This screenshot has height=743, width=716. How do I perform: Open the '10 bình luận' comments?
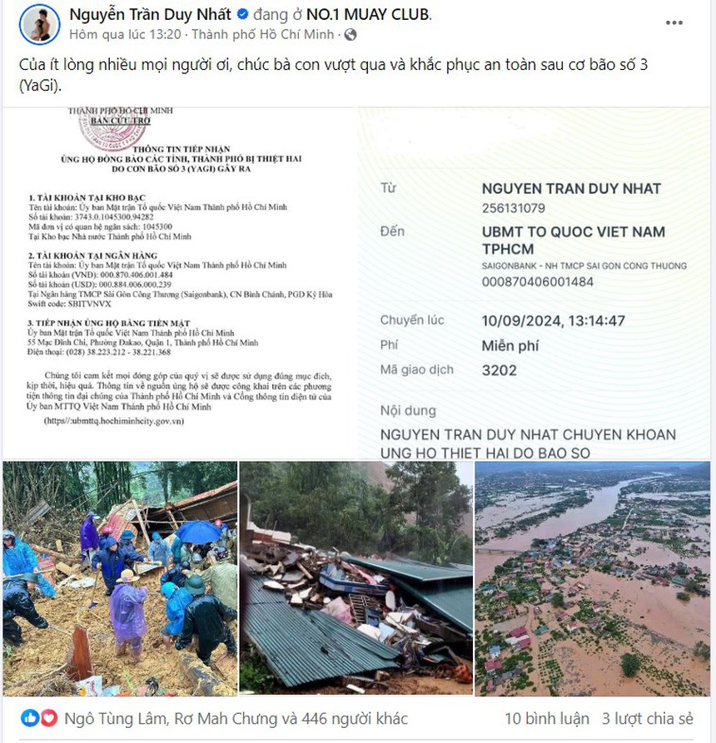point(547,719)
